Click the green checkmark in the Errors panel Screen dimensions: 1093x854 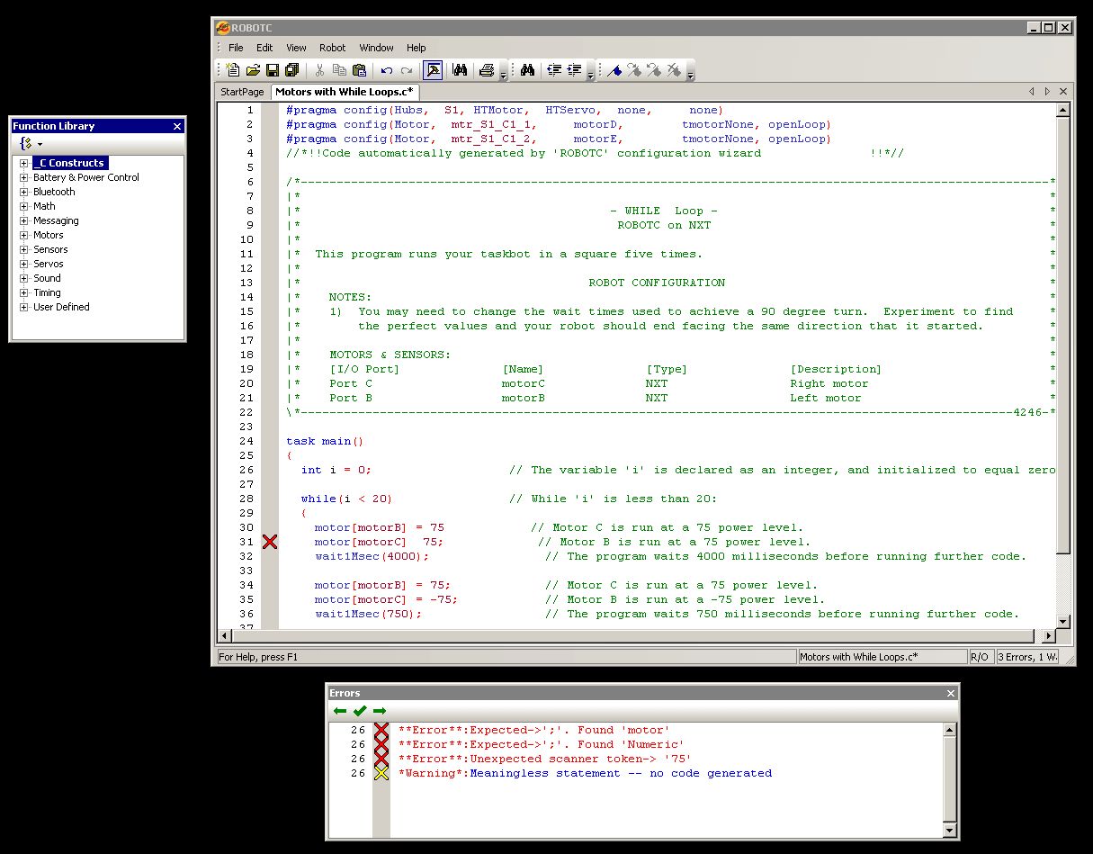click(x=360, y=710)
